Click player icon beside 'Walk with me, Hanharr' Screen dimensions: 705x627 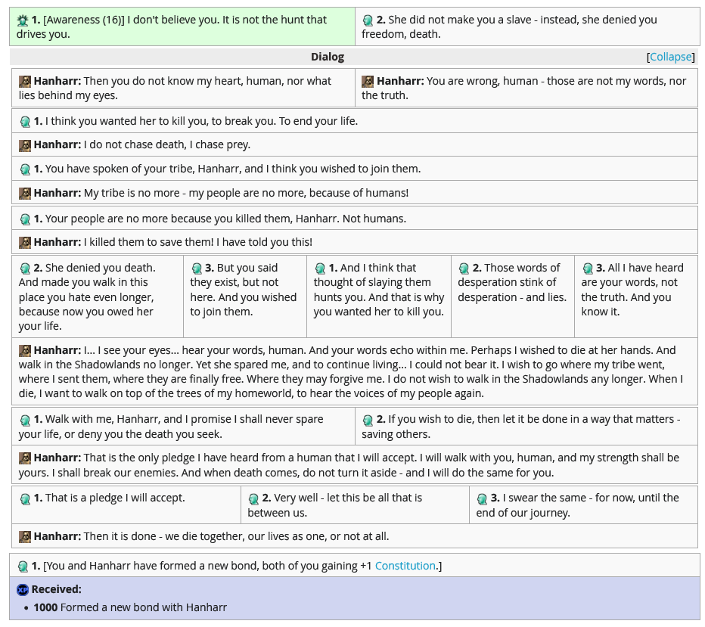click(25, 420)
